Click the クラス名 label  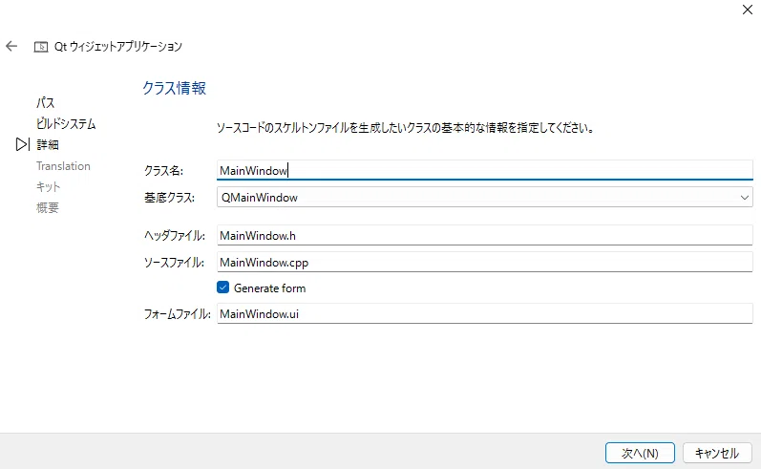[163, 170]
